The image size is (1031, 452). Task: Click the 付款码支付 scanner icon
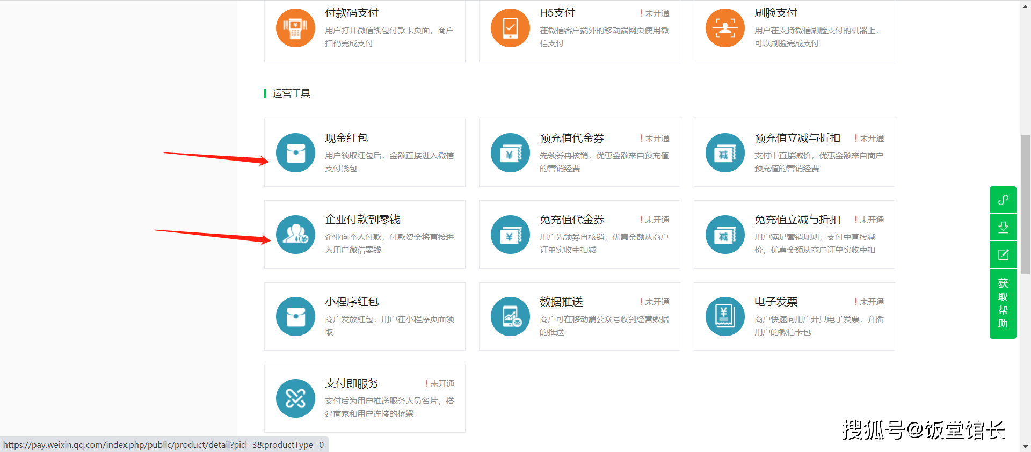(x=295, y=28)
